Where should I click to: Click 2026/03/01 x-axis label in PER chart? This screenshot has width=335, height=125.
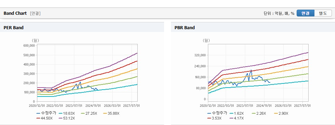pyautogui.click(x=113, y=106)
